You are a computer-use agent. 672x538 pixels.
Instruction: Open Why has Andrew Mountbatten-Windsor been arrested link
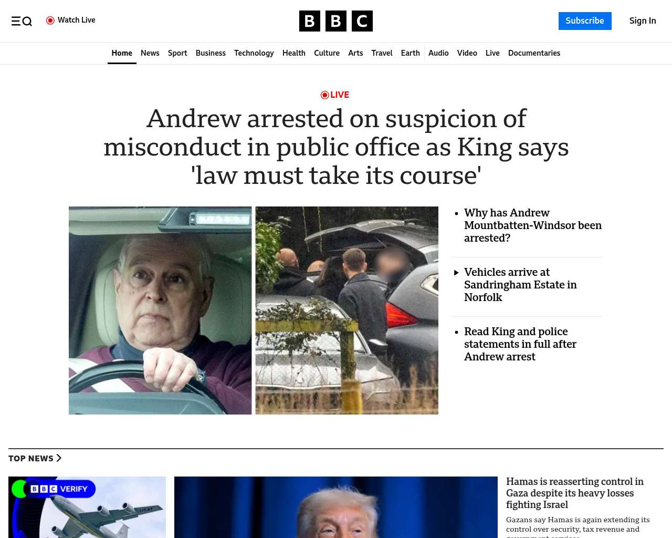(x=533, y=225)
